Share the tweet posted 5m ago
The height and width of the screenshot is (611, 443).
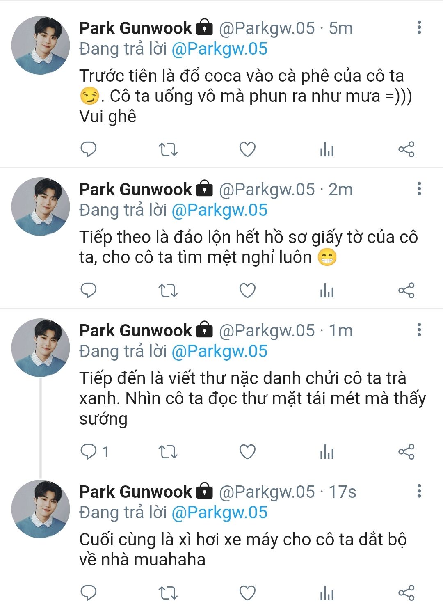click(x=406, y=149)
